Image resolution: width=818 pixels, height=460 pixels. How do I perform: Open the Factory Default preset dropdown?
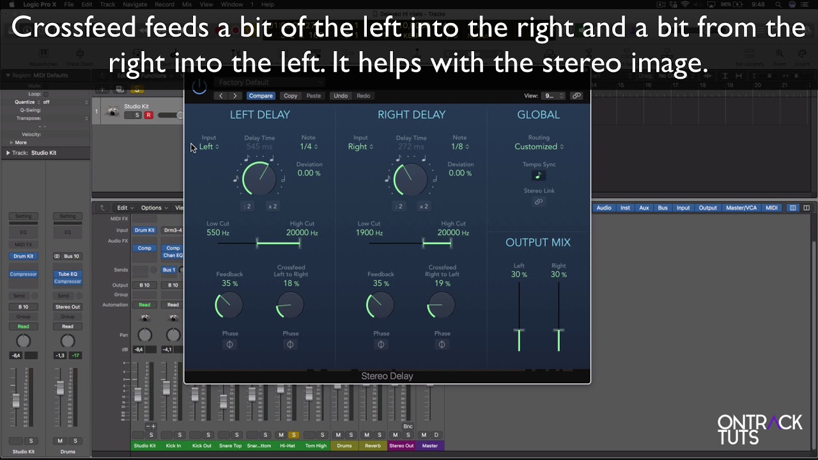pyautogui.click(x=268, y=82)
